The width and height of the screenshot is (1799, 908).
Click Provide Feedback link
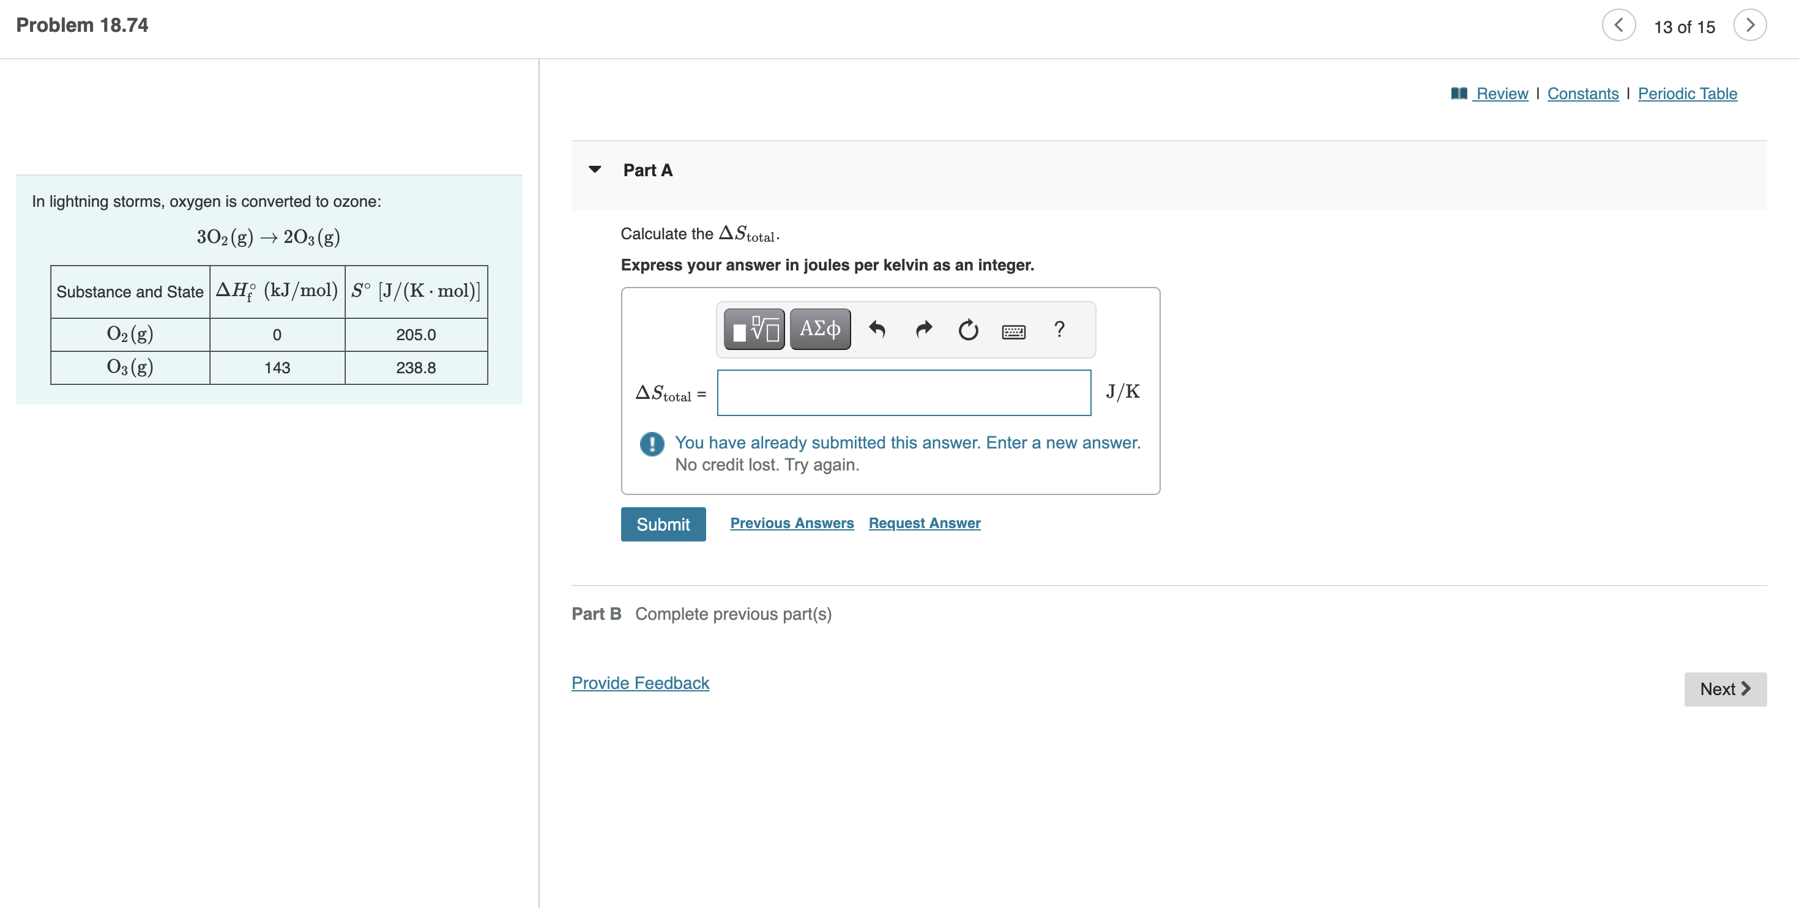(639, 683)
